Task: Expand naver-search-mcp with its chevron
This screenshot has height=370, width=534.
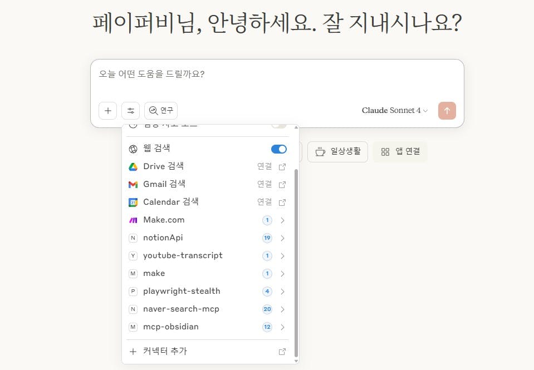Action: click(x=282, y=309)
